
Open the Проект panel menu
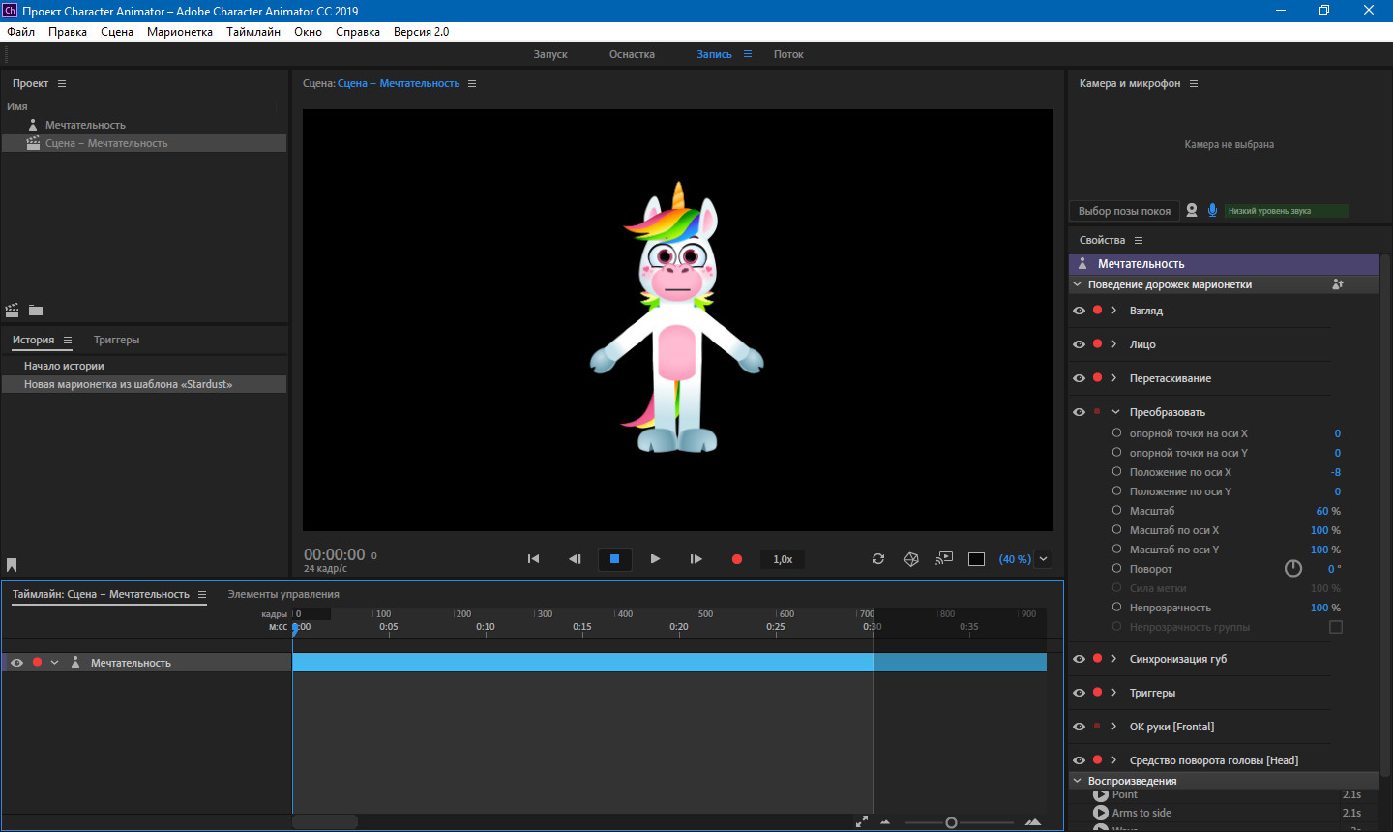click(x=62, y=83)
